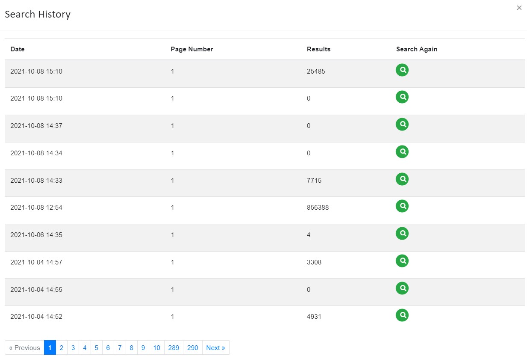Close the Search History dialog
This screenshot has width=527, height=362.
(519, 8)
